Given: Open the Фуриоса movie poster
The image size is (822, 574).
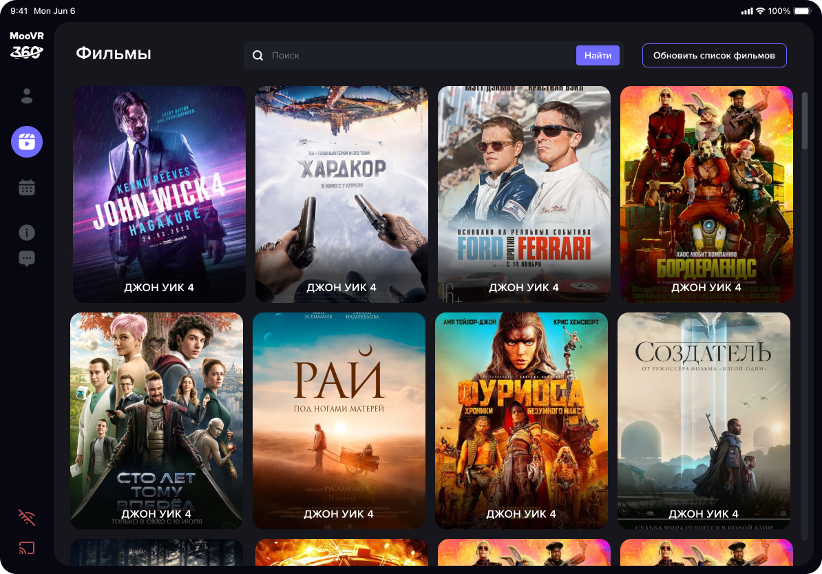Looking at the screenshot, I should 521,420.
